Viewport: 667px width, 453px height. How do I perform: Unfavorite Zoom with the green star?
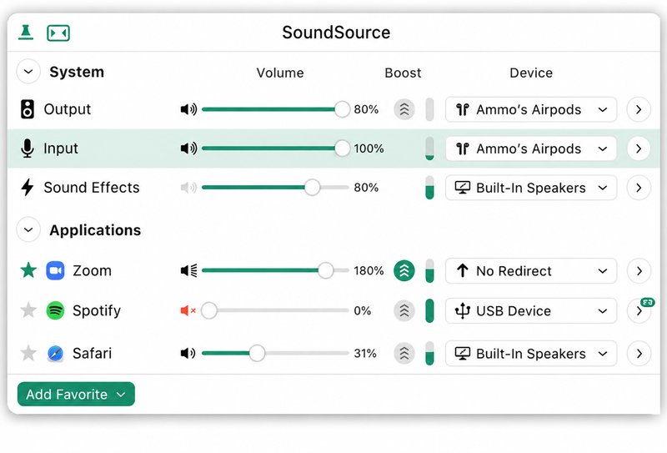pyautogui.click(x=28, y=270)
